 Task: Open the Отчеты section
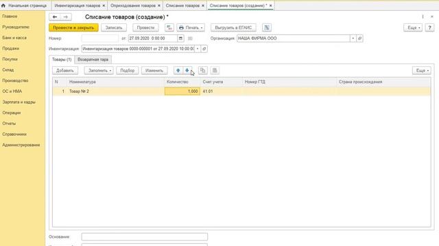tap(9, 123)
